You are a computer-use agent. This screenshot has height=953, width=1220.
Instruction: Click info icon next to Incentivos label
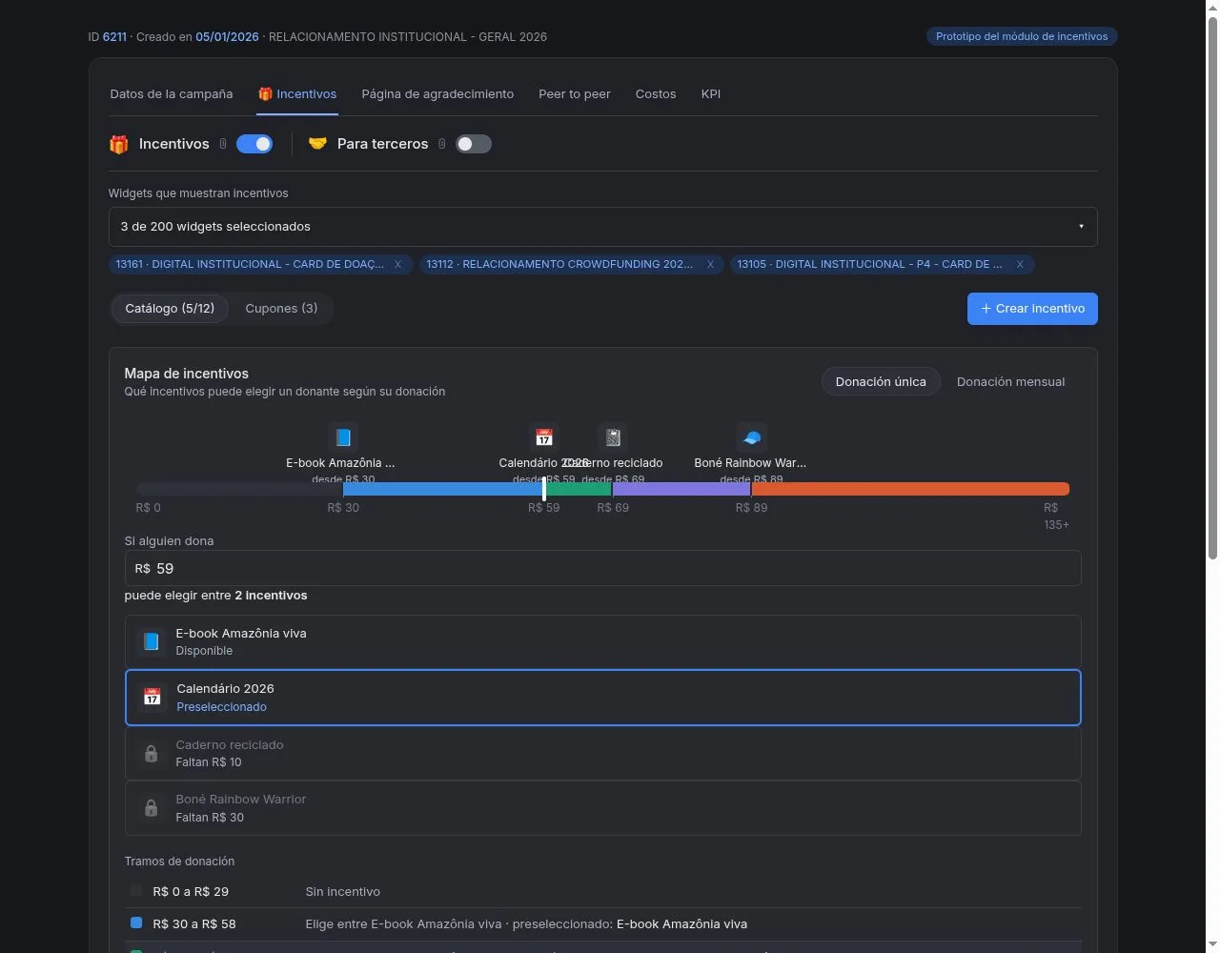click(223, 144)
